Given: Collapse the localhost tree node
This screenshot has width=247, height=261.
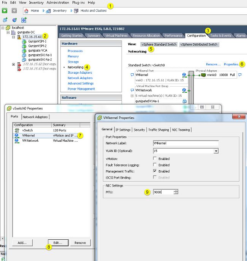Looking at the screenshot, I should 3,28.
